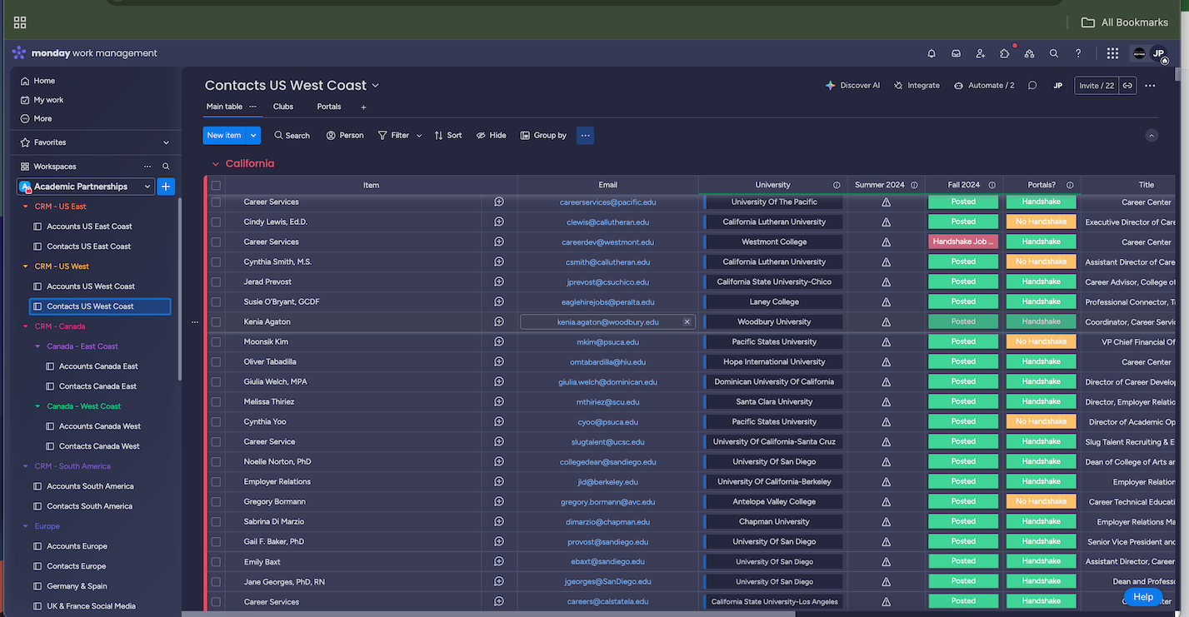Viewport: 1189px width, 617px height.
Task: Click the monday logo icon
Action: 19,53
